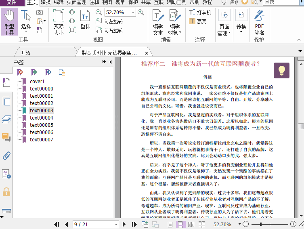Go to the next page
Screen dimensions: 304x229
click(x=124, y=224)
